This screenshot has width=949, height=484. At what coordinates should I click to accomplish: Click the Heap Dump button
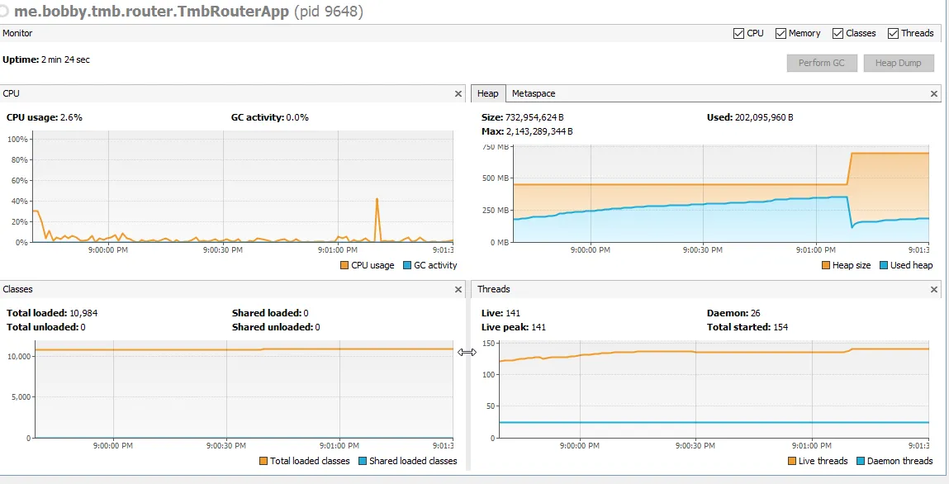coord(898,63)
